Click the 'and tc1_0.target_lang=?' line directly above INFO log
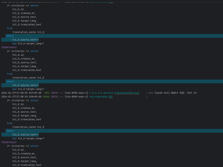 pyautogui.click(x=28, y=89)
